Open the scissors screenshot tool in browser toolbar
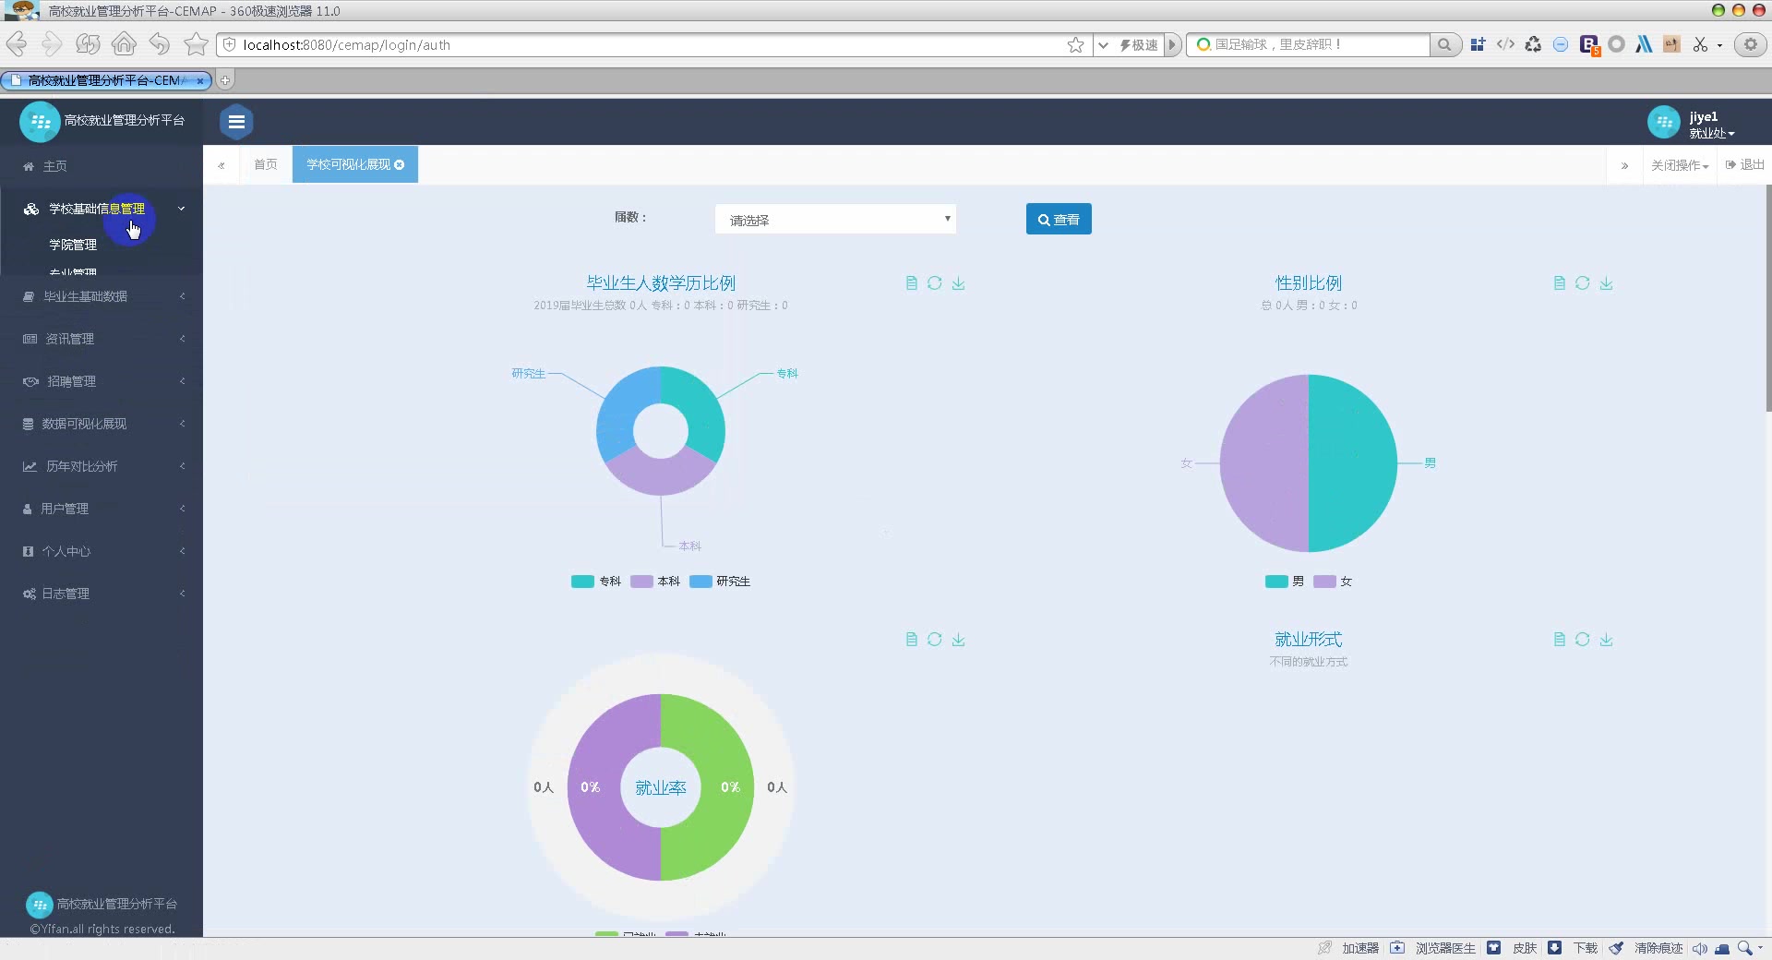 click(x=1700, y=44)
